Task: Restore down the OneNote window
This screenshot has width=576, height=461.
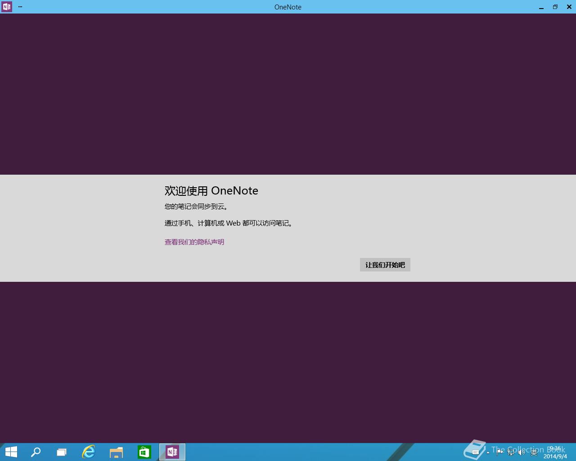Action: tap(555, 7)
